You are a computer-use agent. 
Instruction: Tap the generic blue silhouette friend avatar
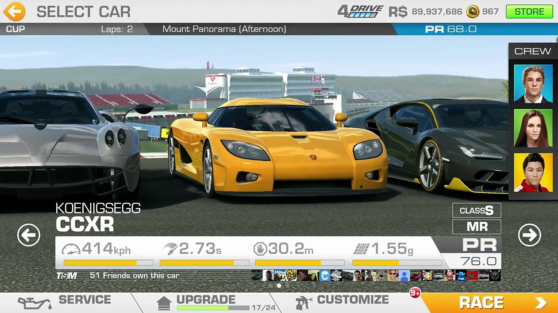[x=404, y=276]
